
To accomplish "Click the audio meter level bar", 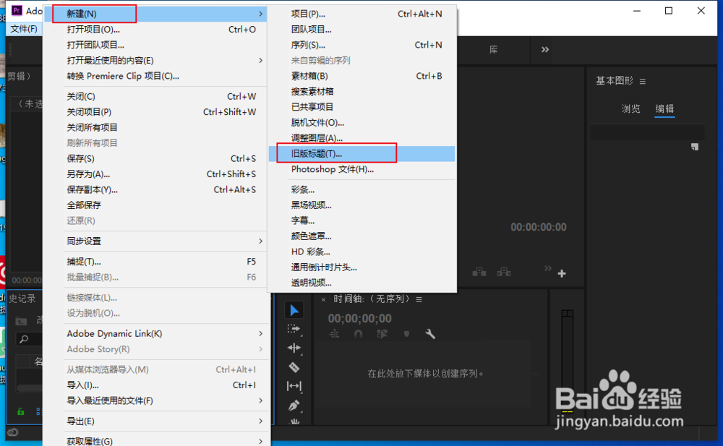I will click(x=567, y=361).
